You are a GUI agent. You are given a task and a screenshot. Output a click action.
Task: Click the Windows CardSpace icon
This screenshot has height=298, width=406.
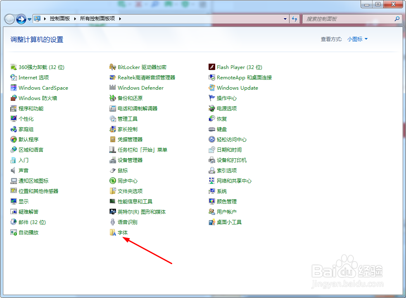[14, 88]
